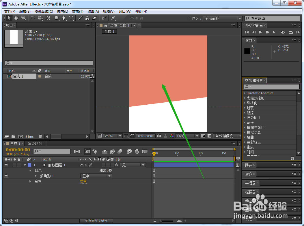This screenshot has width=304, height=226.
Task: Select the Brush tool
Action: click(80, 18)
